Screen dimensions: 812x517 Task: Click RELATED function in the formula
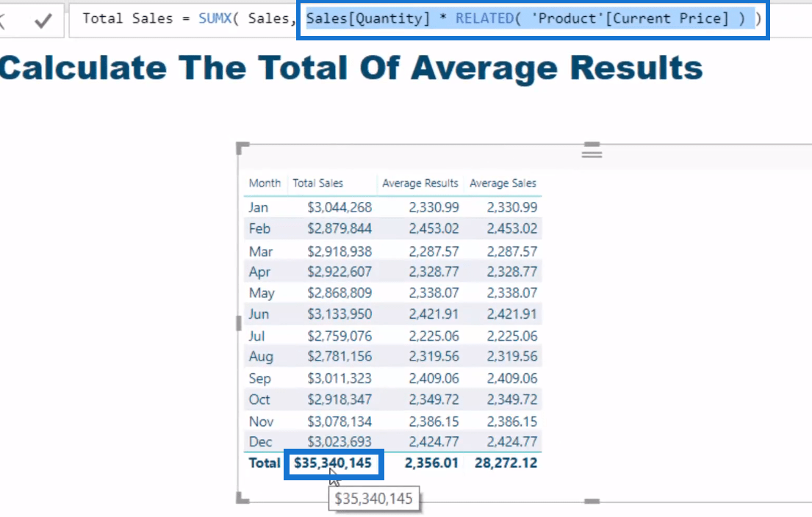484,18
